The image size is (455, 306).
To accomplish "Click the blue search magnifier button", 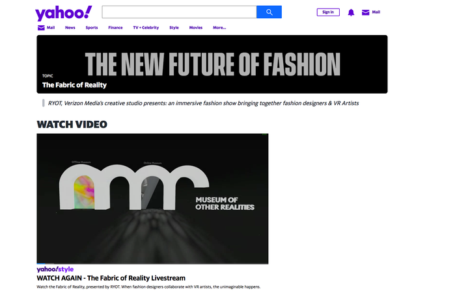I will (x=269, y=12).
